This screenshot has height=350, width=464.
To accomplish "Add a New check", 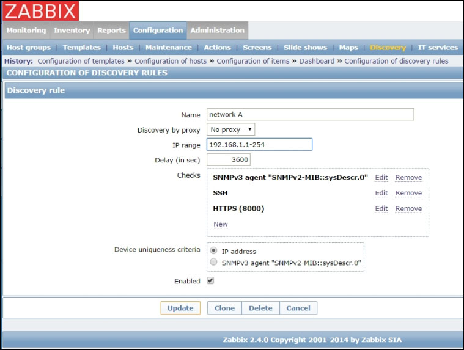I will point(220,224).
